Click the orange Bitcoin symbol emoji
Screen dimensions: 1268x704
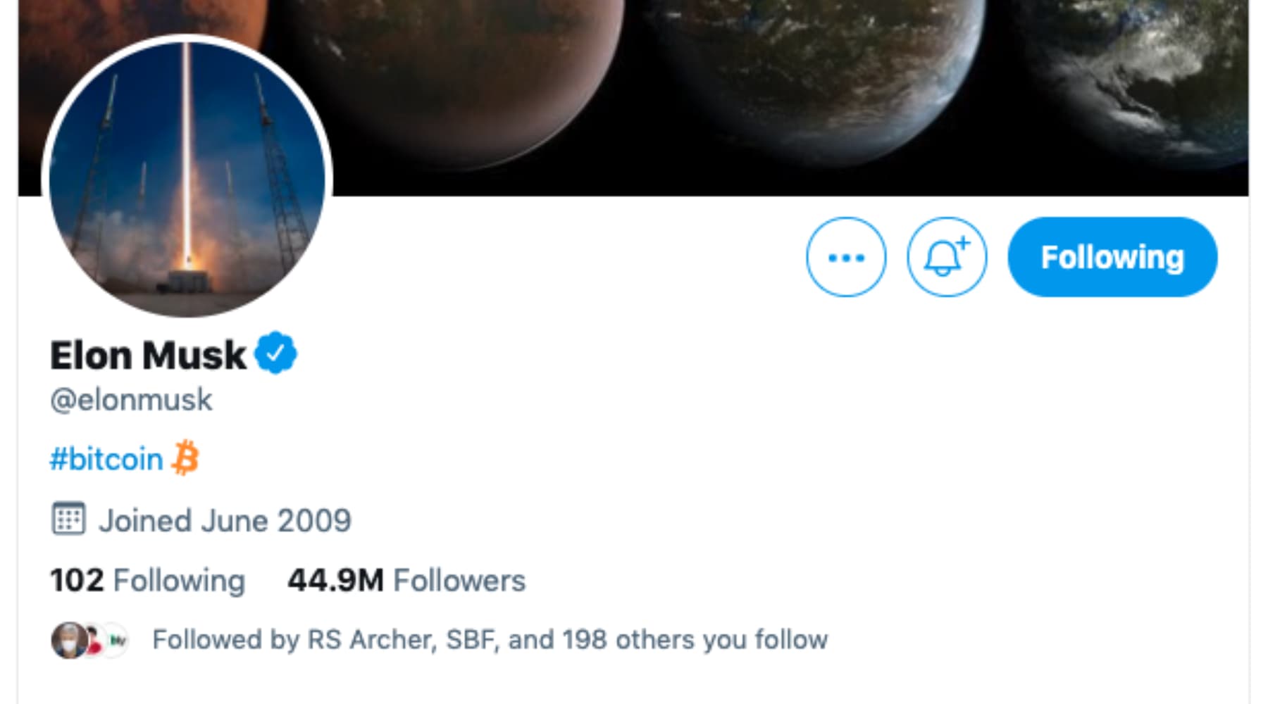[186, 458]
